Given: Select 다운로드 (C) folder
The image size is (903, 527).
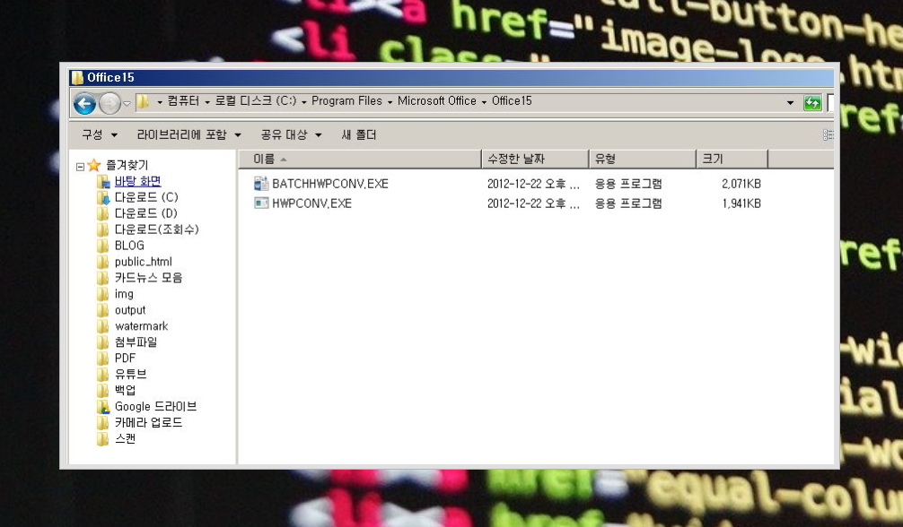Looking at the screenshot, I should (x=146, y=197).
